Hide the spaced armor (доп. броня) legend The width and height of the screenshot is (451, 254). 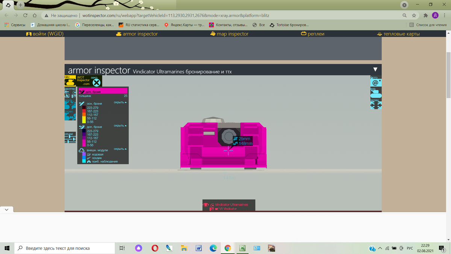tap(120, 126)
